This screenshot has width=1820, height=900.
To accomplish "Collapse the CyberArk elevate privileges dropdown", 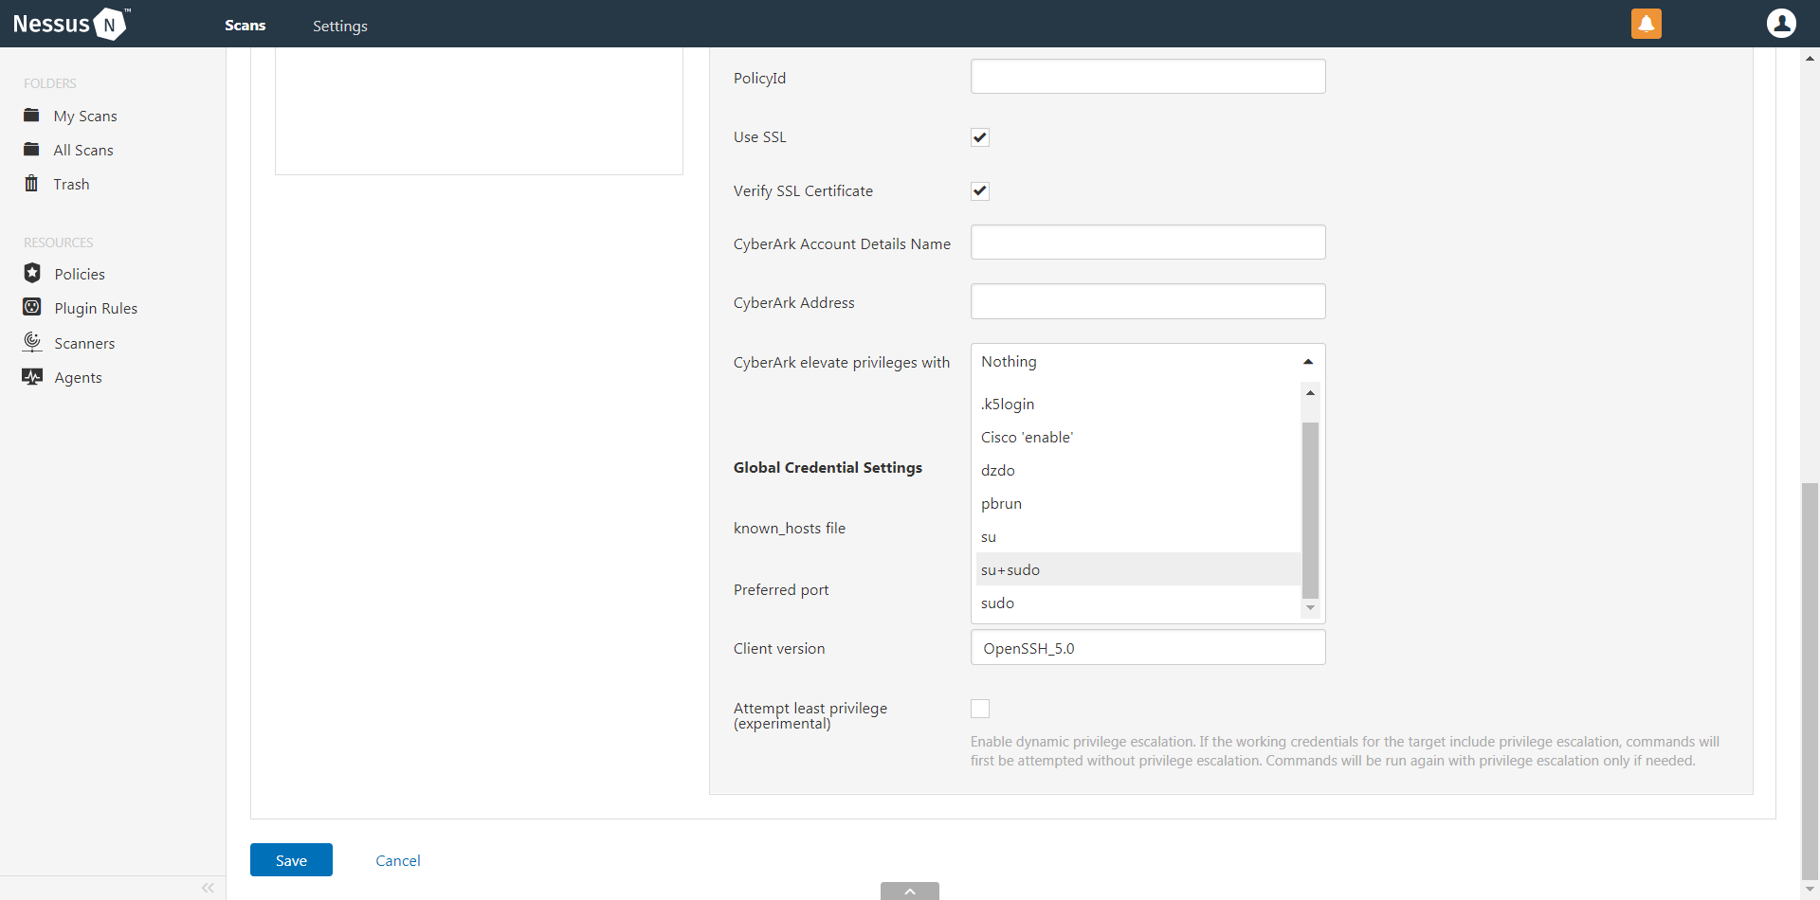I will (x=1307, y=362).
